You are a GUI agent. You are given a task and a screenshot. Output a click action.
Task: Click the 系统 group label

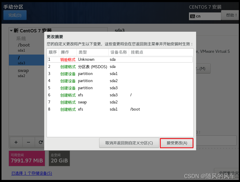pos(21,39)
